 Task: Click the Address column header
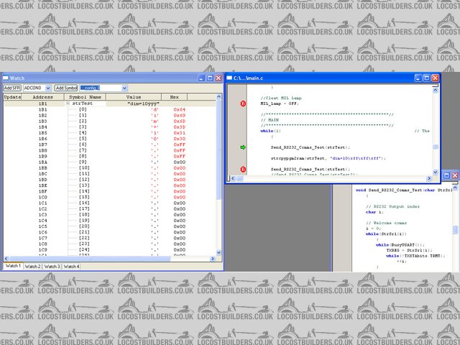[43, 97]
